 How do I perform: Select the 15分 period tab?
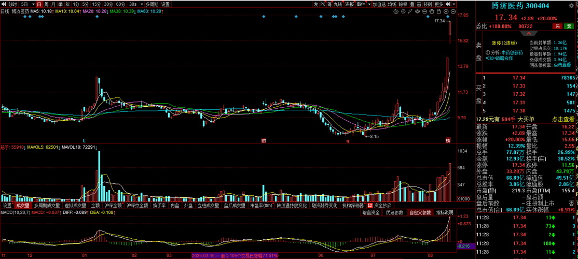click(97, 5)
